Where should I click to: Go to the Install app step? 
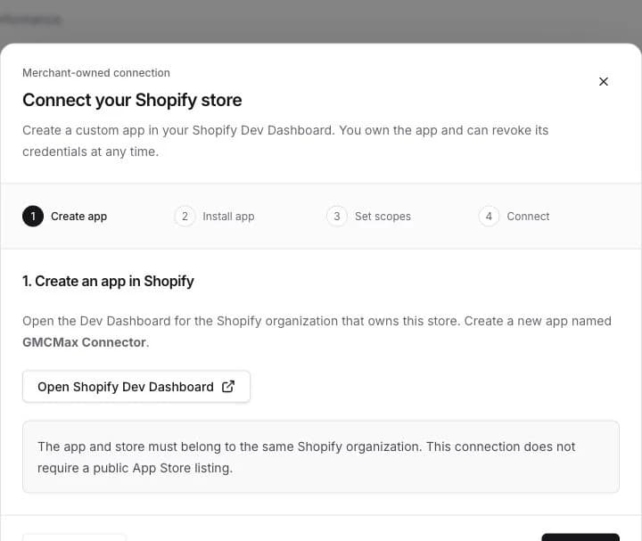[x=214, y=216]
